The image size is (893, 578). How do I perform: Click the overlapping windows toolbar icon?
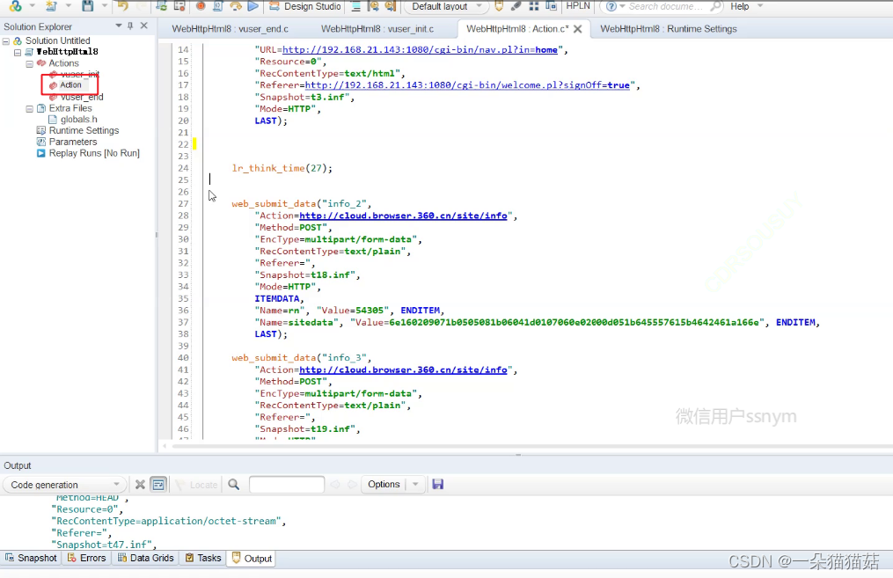(552, 6)
